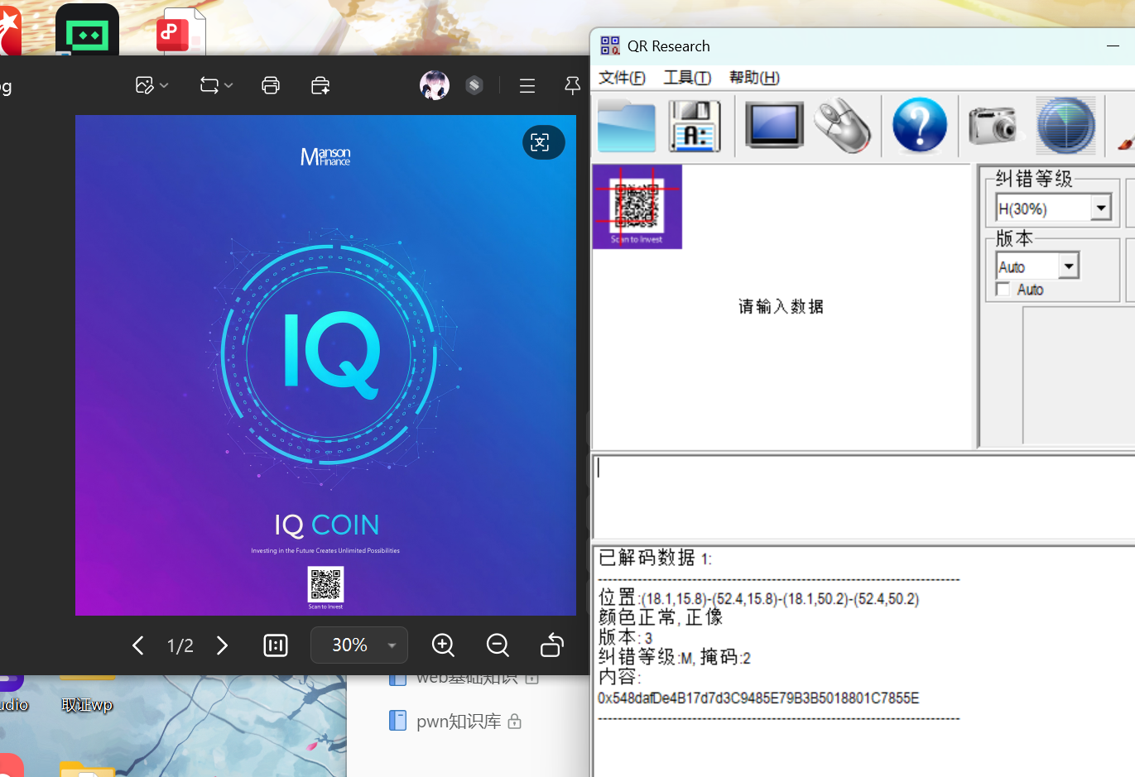Viewport: 1135px width, 777px height.
Task: Click the user avatar in the image viewer
Action: tap(435, 85)
